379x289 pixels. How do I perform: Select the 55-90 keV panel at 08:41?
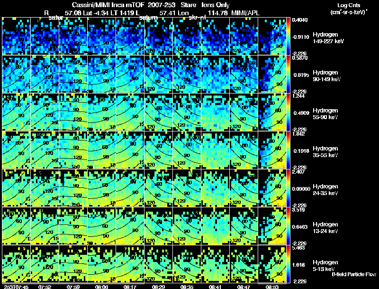(x=216, y=112)
